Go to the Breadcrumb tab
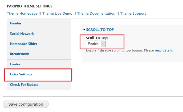The width and height of the screenshot is (183, 112). point(19,54)
